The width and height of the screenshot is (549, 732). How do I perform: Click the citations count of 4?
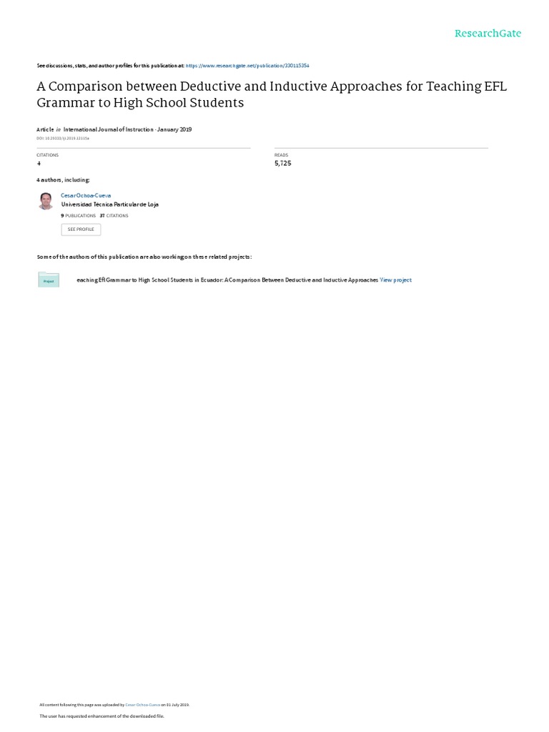[39, 164]
